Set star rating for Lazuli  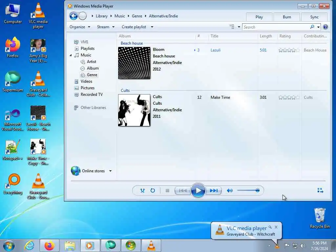coord(289,50)
